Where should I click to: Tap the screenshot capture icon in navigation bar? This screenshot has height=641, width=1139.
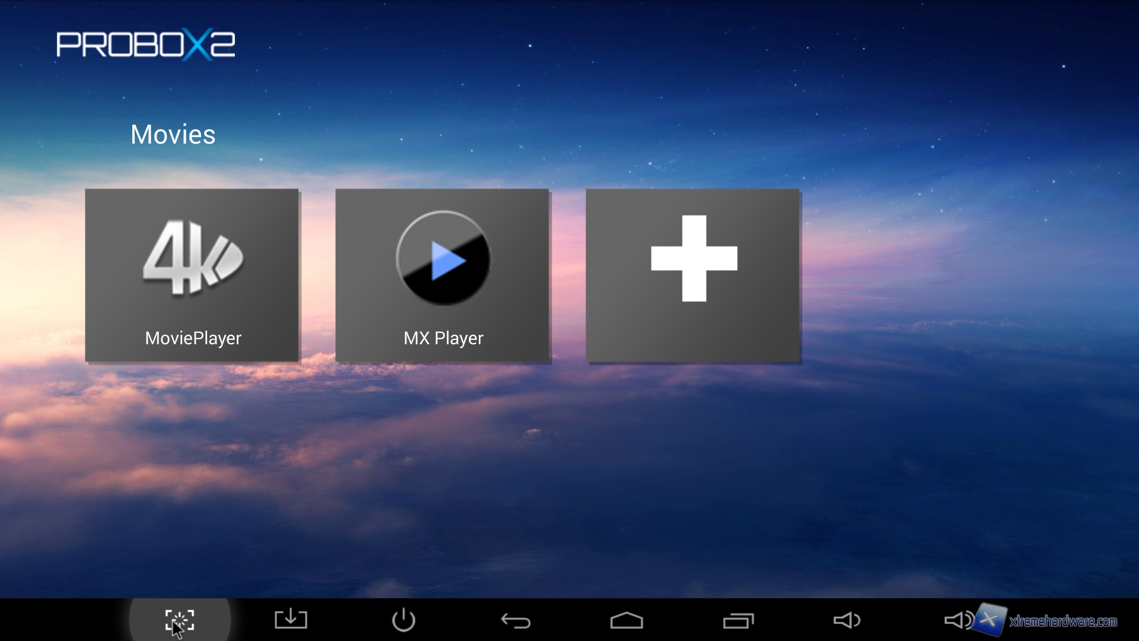click(x=179, y=620)
